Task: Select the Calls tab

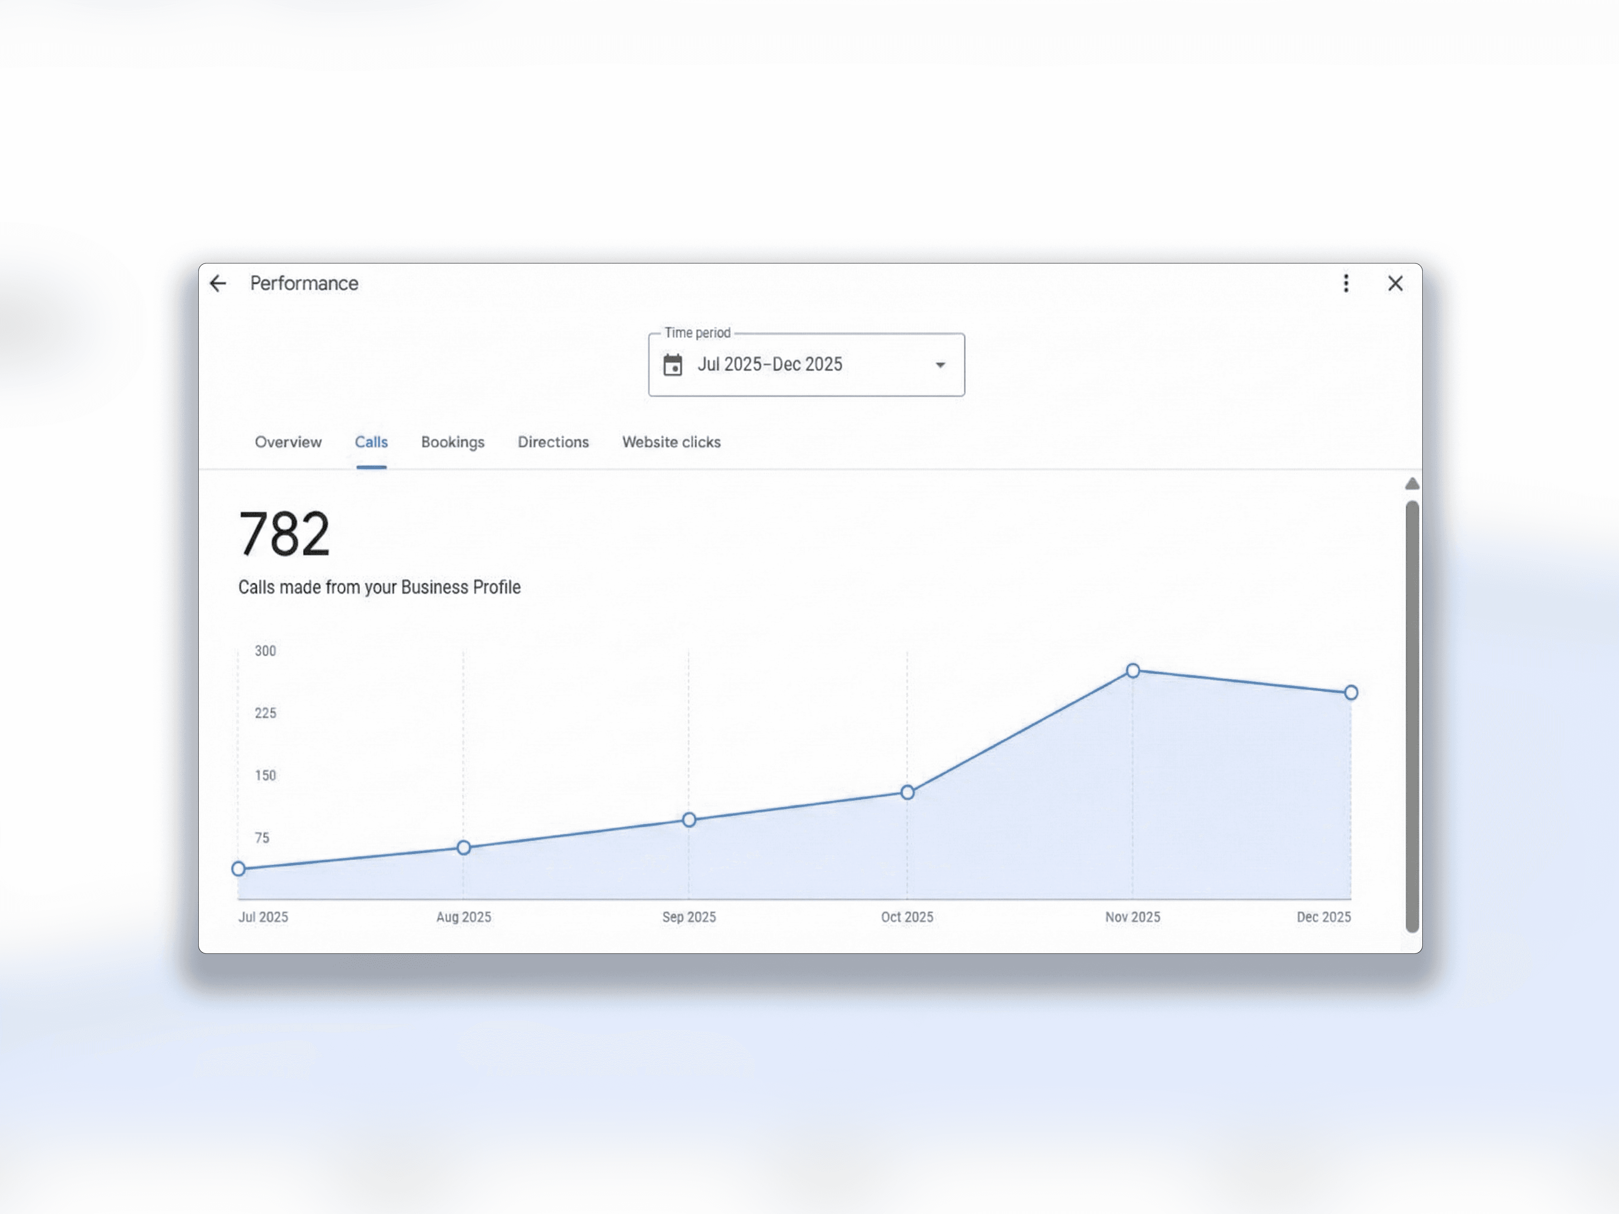Action: point(371,442)
